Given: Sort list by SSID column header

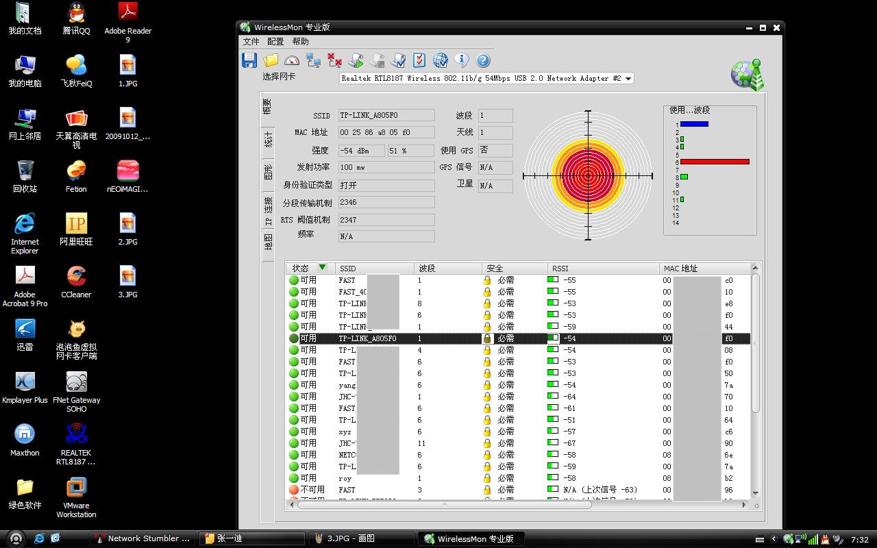Looking at the screenshot, I should (375, 268).
